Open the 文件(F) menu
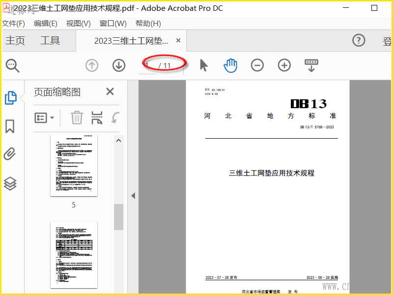Image resolution: width=393 pixels, height=295 pixels. coord(14,24)
